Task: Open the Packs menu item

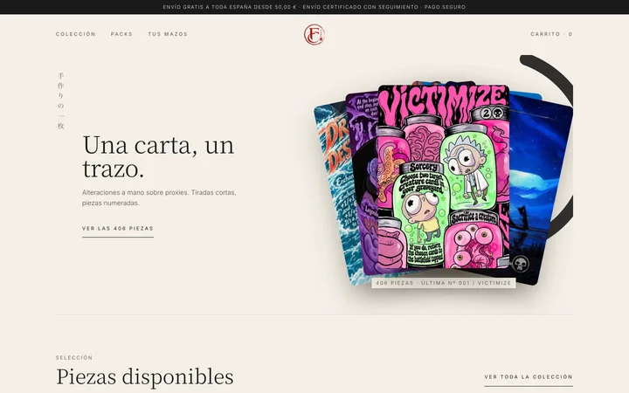Action: click(x=121, y=34)
